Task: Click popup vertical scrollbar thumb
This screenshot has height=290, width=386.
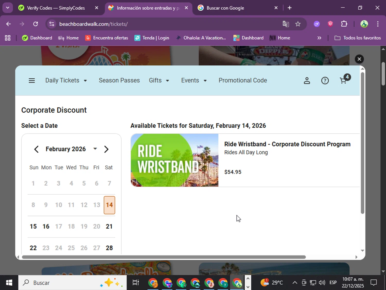Action: (x=362, y=143)
